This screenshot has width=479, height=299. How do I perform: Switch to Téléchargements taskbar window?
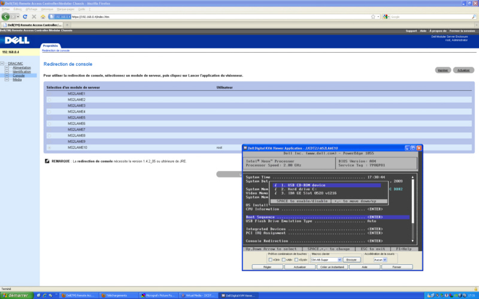[119, 295]
